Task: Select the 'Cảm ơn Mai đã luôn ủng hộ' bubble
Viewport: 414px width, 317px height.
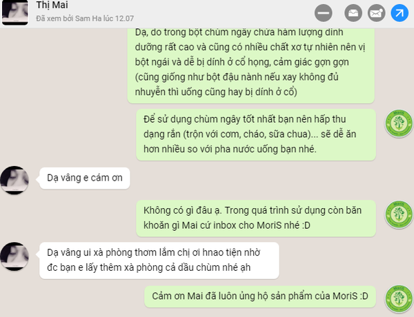Action: tap(260, 296)
